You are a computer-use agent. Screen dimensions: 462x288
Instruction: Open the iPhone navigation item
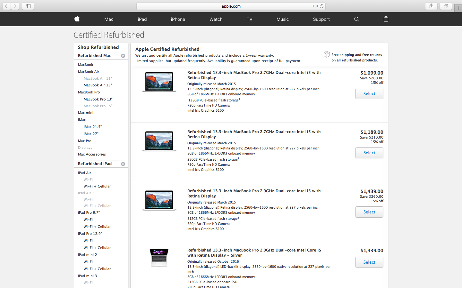tap(178, 19)
